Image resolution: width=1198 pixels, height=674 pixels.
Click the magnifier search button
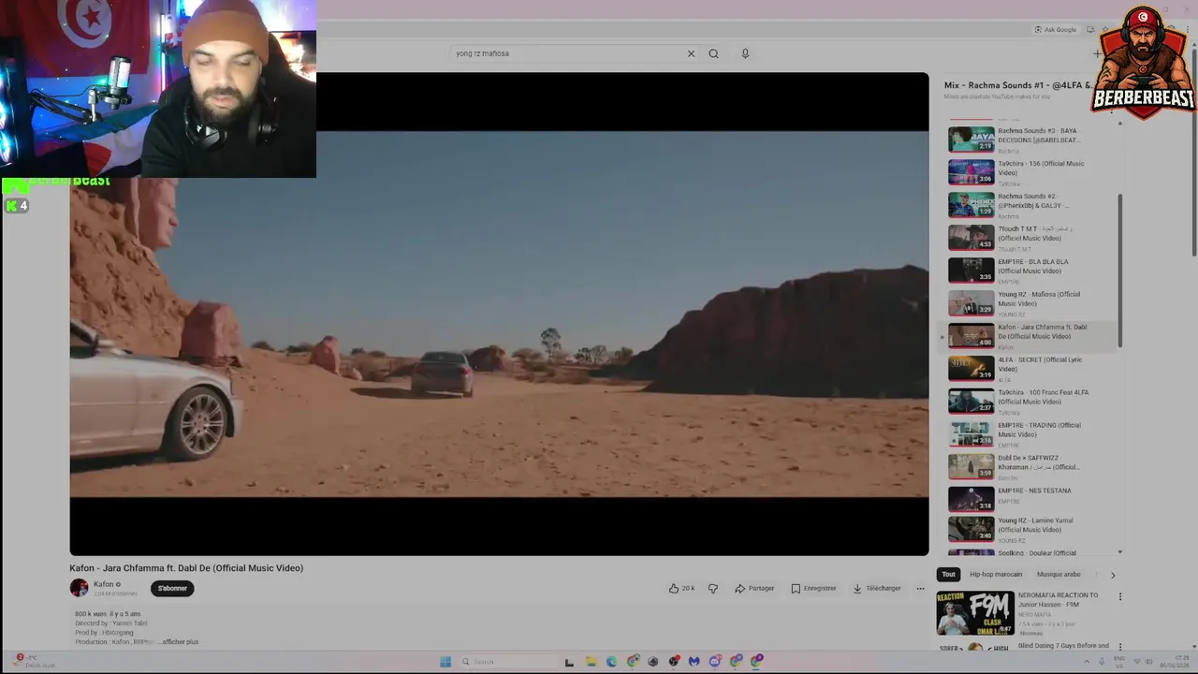click(x=713, y=53)
